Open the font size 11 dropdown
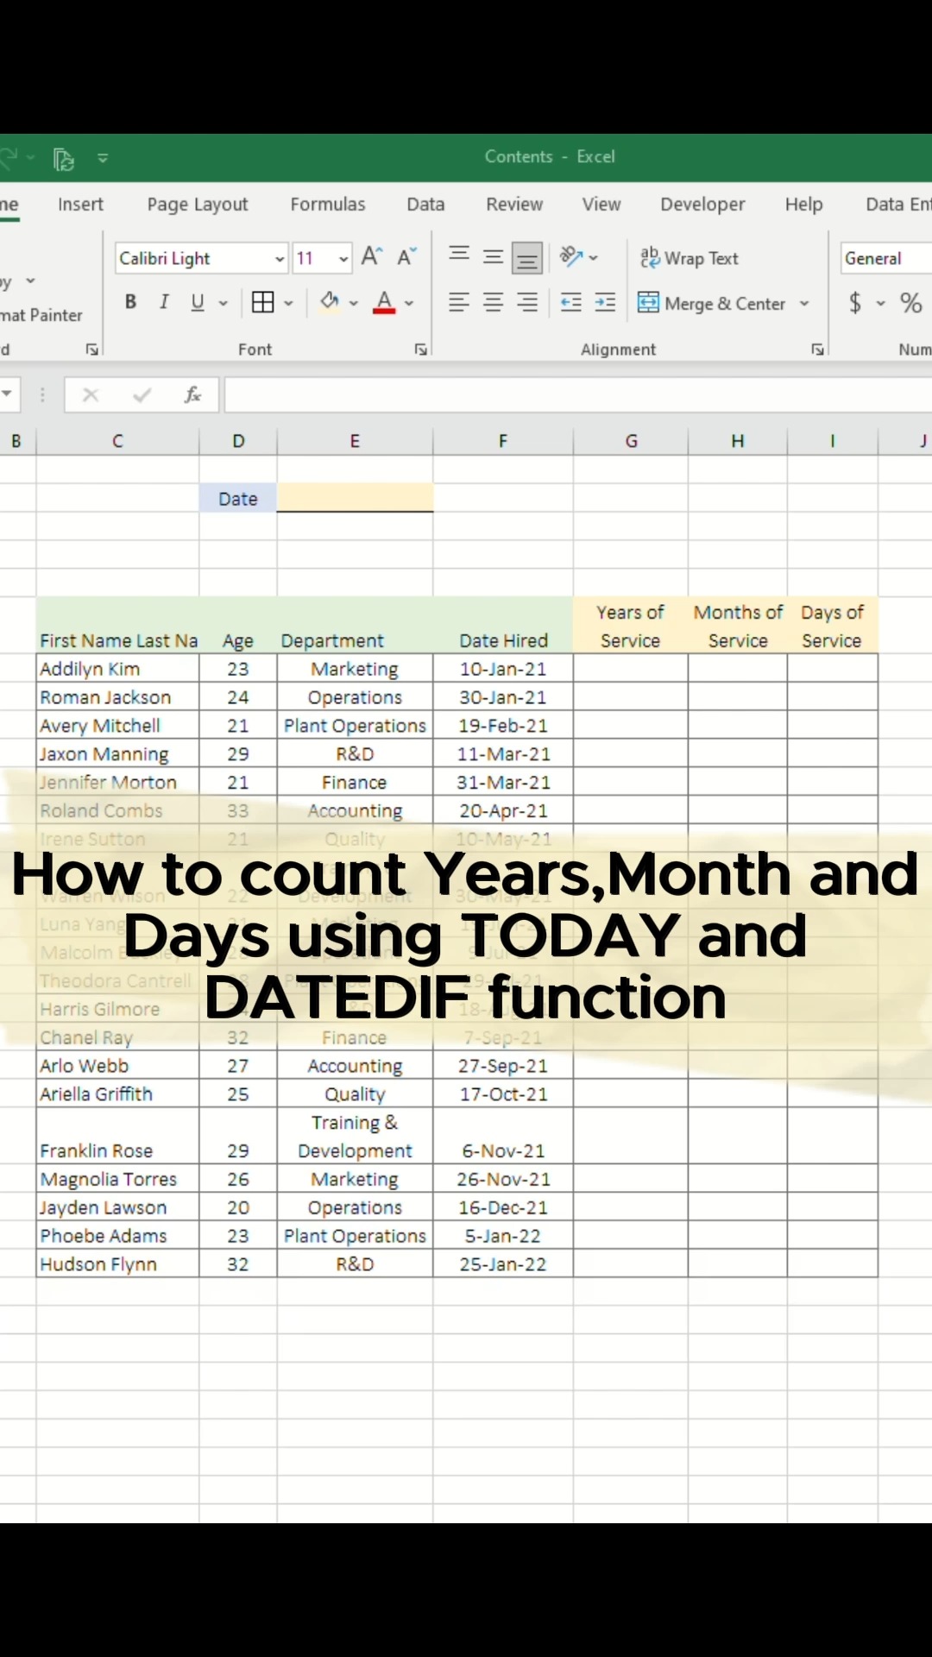This screenshot has width=932, height=1657. click(x=343, y=259)
